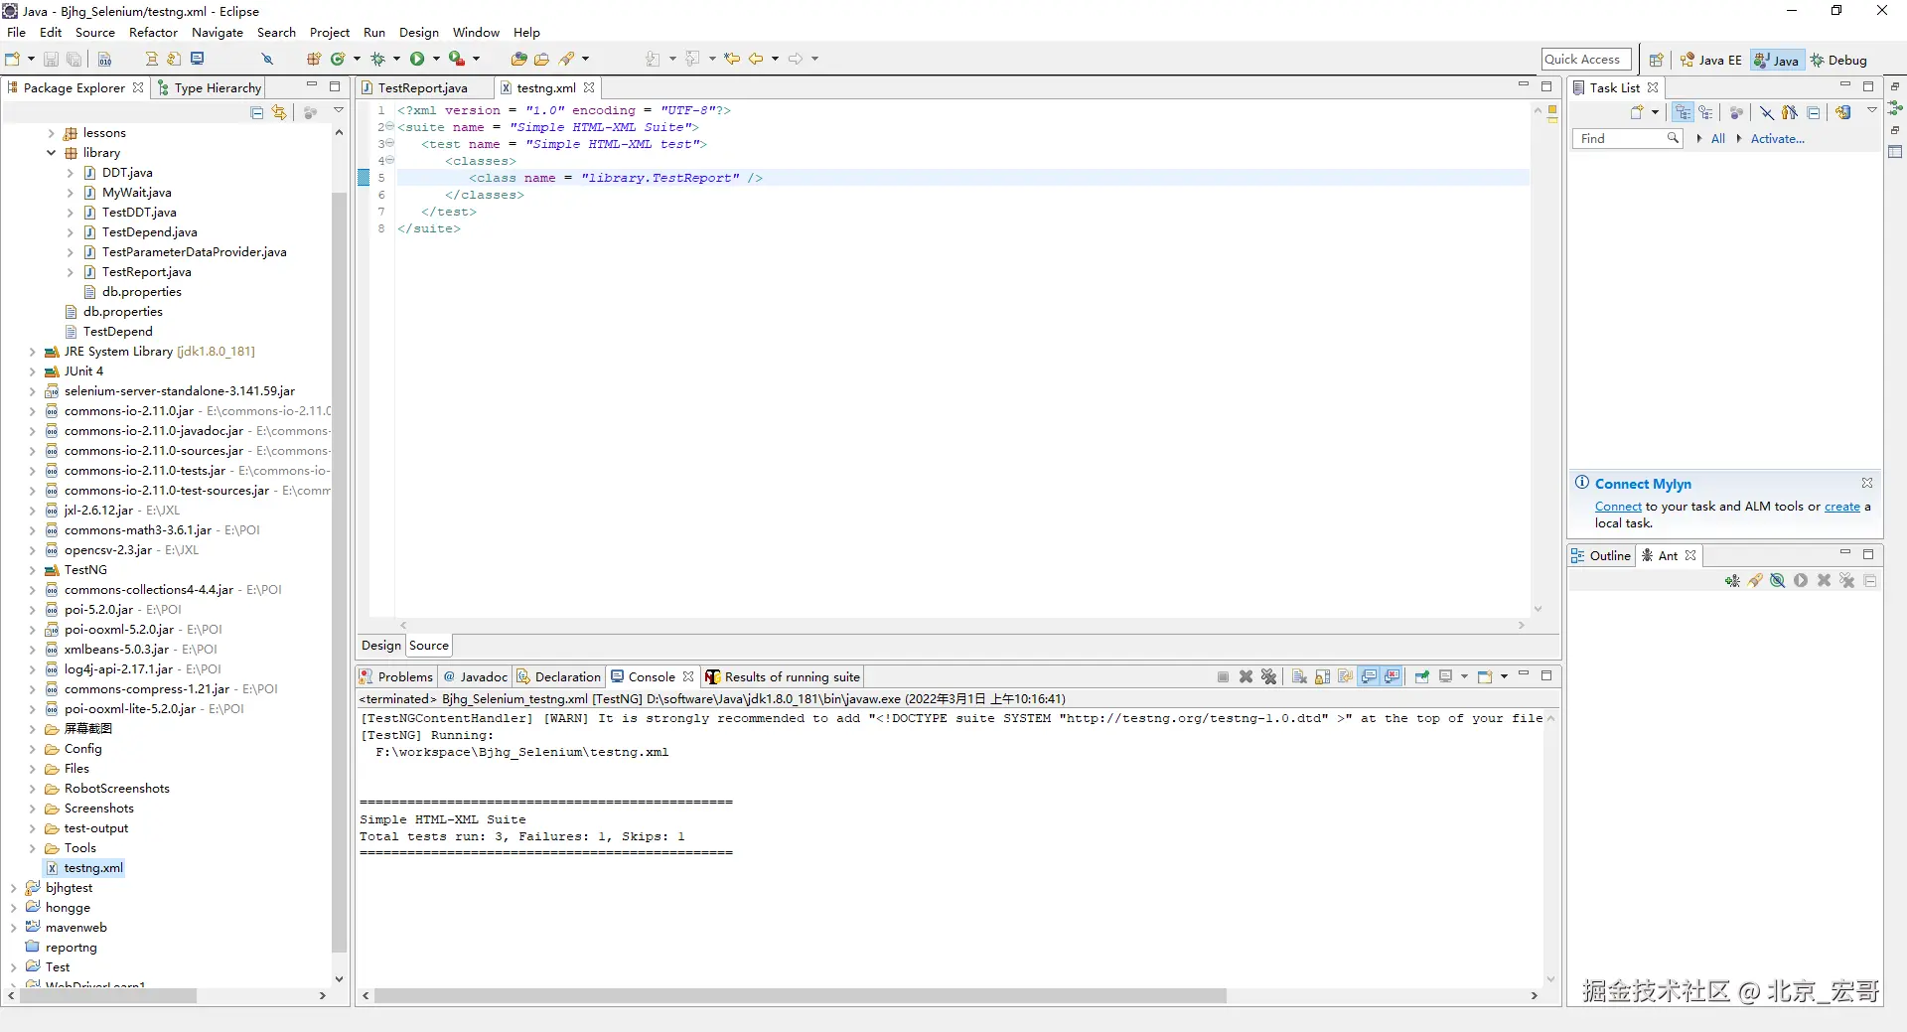
Task: Click Activate... link in Task List
Action: tap(1777, 139)
